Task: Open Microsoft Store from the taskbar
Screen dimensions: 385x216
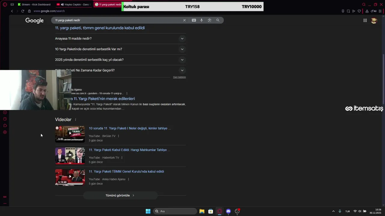Action: 211,211
